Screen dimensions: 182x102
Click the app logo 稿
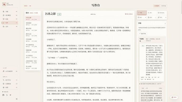(4, 4)
